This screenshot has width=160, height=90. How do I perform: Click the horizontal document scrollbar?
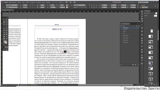(105, 85)
